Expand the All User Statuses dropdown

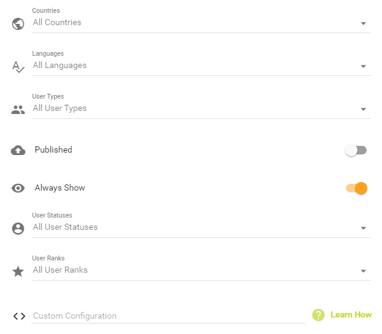point(201,227)
